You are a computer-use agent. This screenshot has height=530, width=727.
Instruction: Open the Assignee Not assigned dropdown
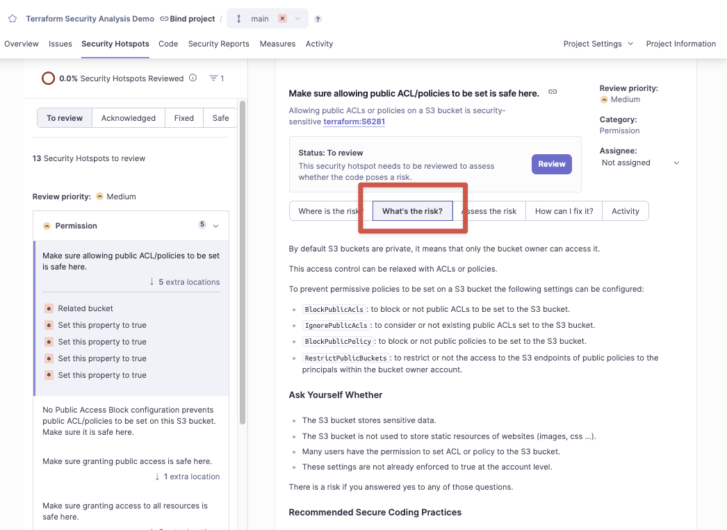[x=640, y=163]
